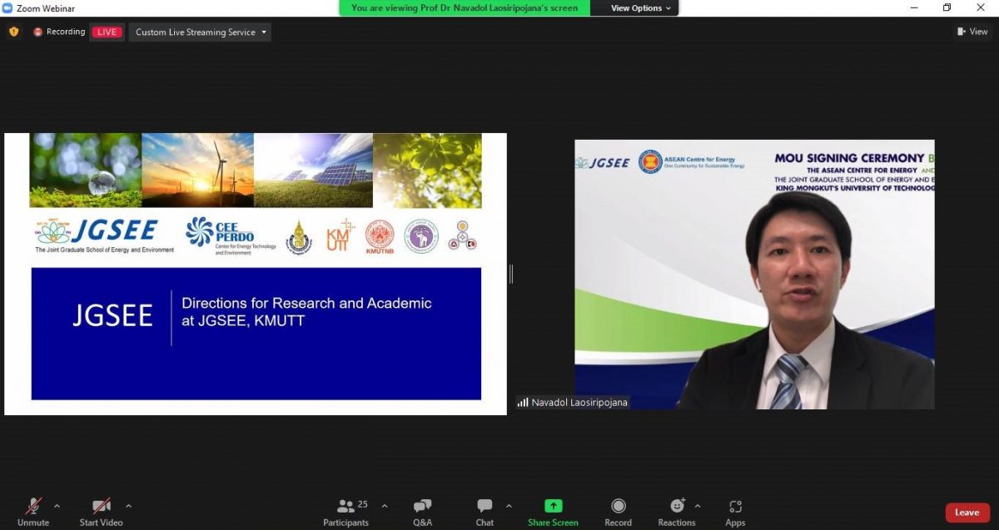The height and width of the screenshot is (530, 999).
Task: Click the wind turbine photo on the slide
Action: (197, 170)
